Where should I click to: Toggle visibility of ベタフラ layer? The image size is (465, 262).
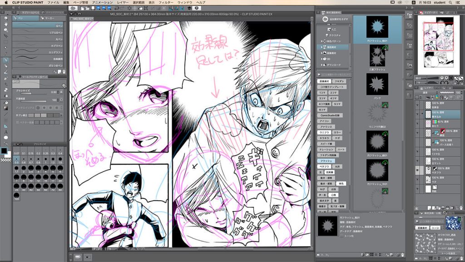click(x=417, y=170)
